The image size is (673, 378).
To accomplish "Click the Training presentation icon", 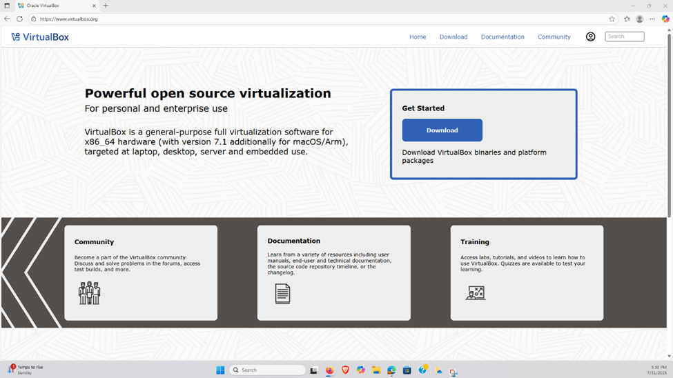I will (475, 293).
